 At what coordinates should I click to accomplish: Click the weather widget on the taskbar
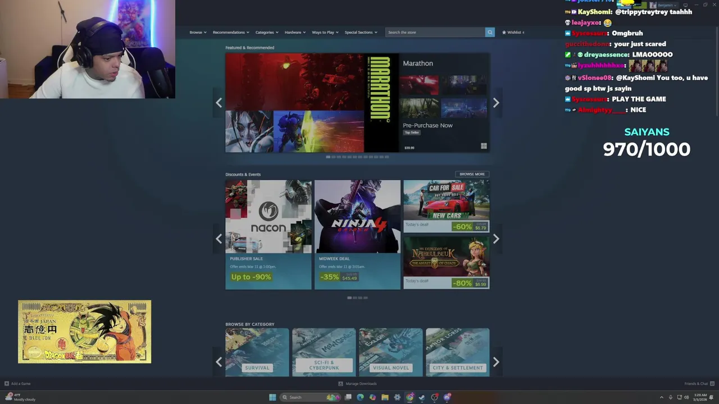click(x=20, y=397)
